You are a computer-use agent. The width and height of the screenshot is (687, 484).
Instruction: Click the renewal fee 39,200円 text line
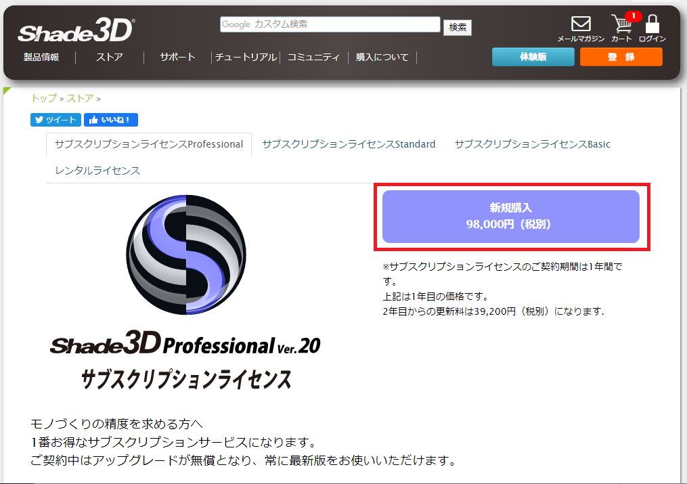(x=493, y=311)
